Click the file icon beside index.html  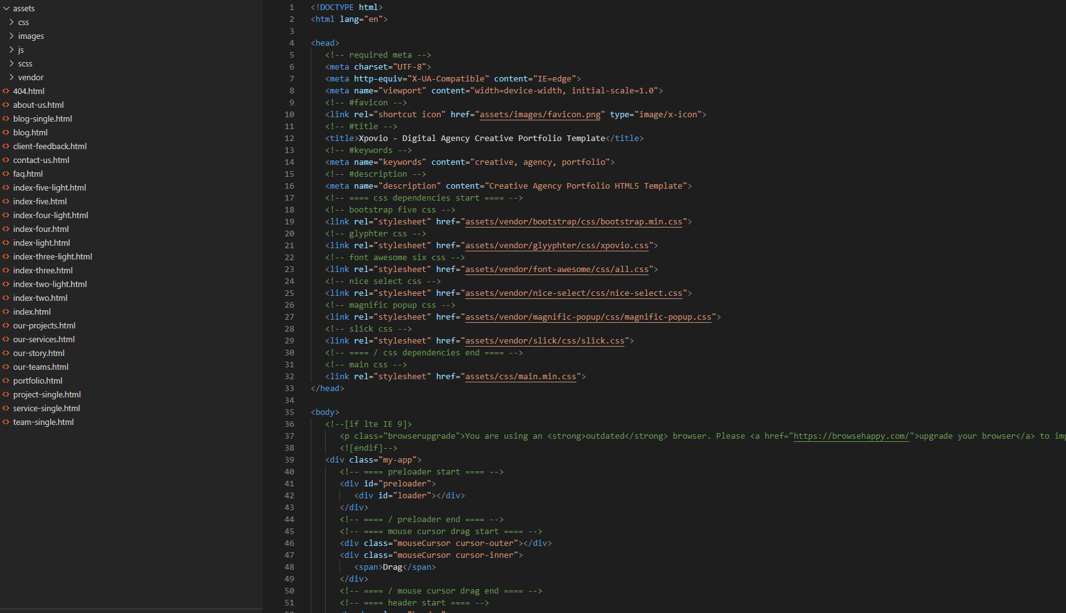point(6,312)
